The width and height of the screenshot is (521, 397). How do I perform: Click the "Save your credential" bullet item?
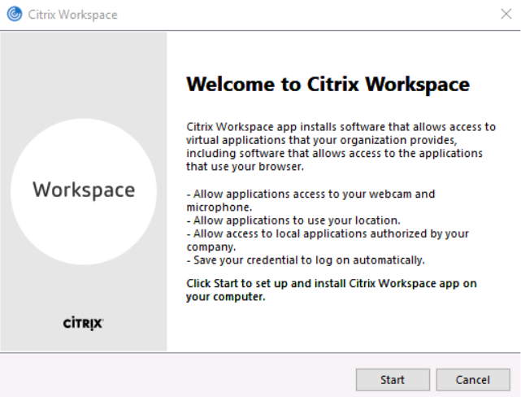tap(305, 260)
